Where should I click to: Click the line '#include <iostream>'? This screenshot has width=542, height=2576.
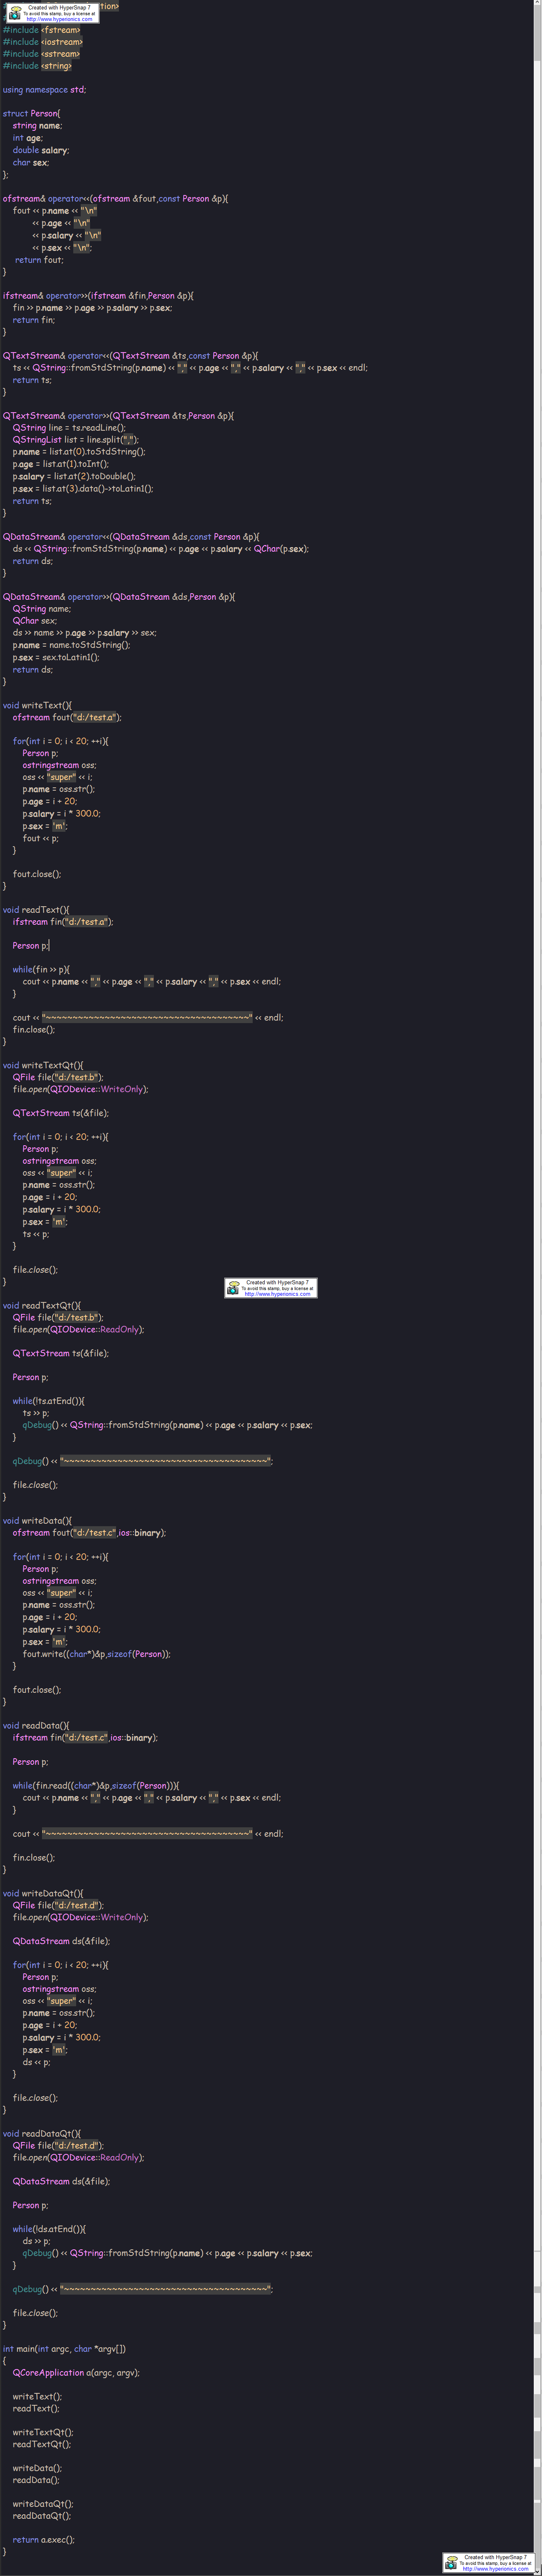coord(43,42)
